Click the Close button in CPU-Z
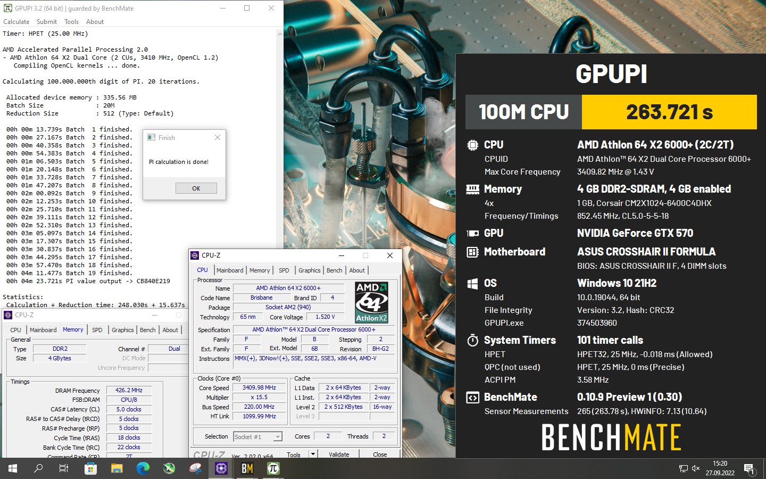The height and width of the screenshot is (479, 766). (380, 455)
